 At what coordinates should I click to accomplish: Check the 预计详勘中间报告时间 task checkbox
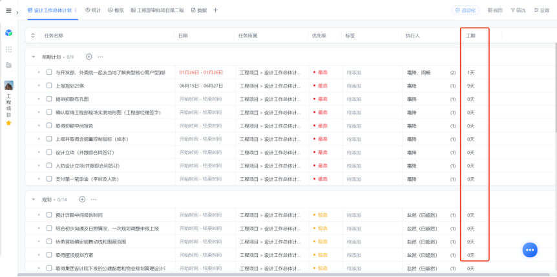[x=49, y=215]
